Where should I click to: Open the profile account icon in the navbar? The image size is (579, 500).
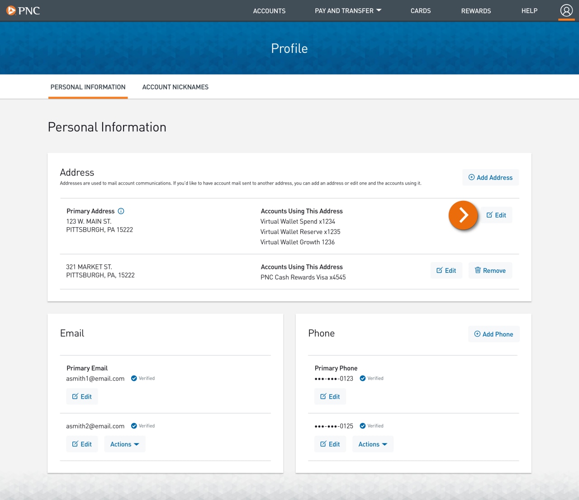click(566, 10)
